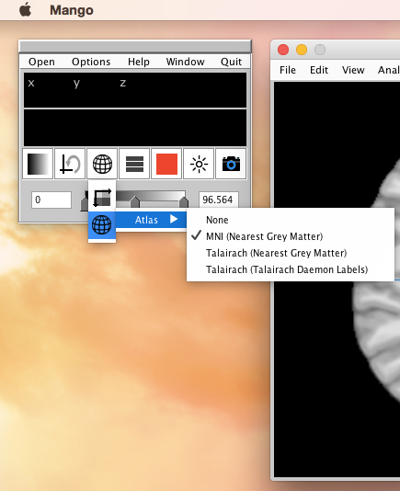Image resolution: width=400 pixels, height=491 pixels.
Task: Open the View menu in viewer window
Action: pyautogui.click(x=353, y=70)
